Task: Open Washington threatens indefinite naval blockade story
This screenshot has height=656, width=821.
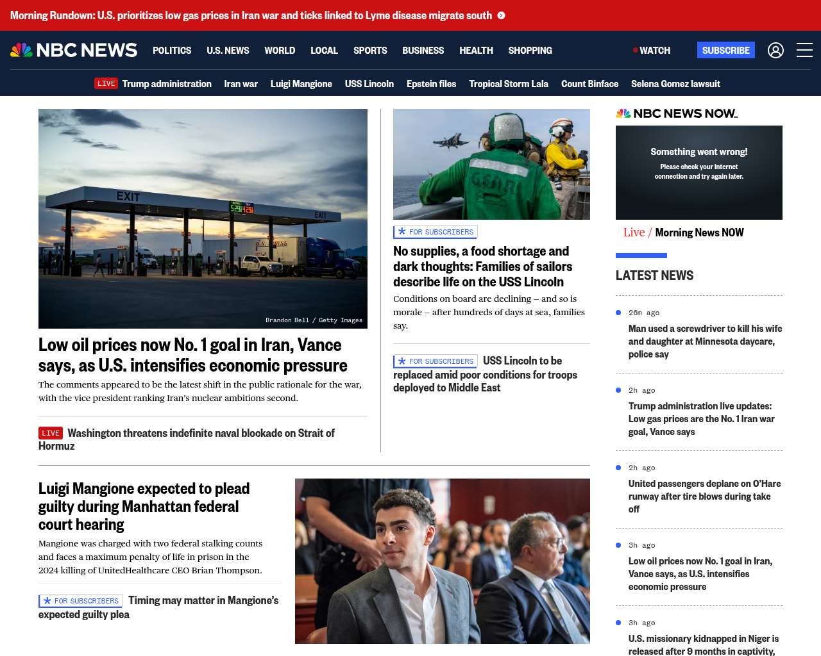Action: [187, 439]
